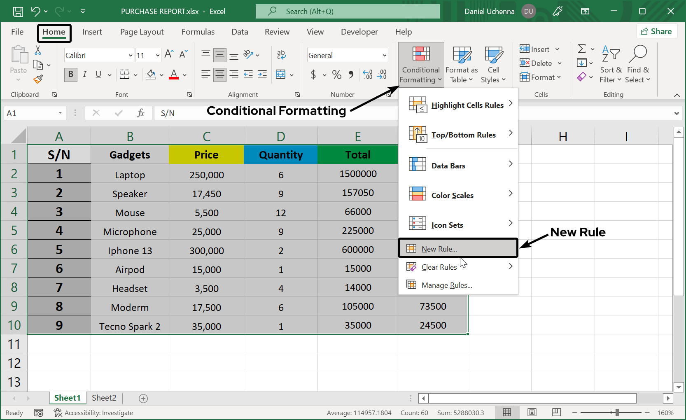The image size is (686, 420).
Task: Expand the Font Color red swatch dropdown
Action: pyautogui.click(x=184, y=75)
